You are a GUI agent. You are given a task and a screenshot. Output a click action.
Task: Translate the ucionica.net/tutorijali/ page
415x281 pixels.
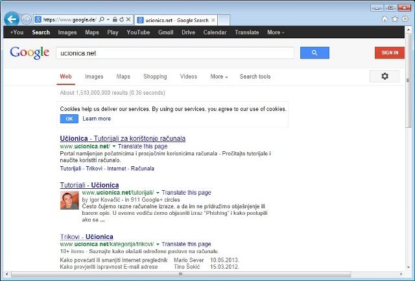186,193
